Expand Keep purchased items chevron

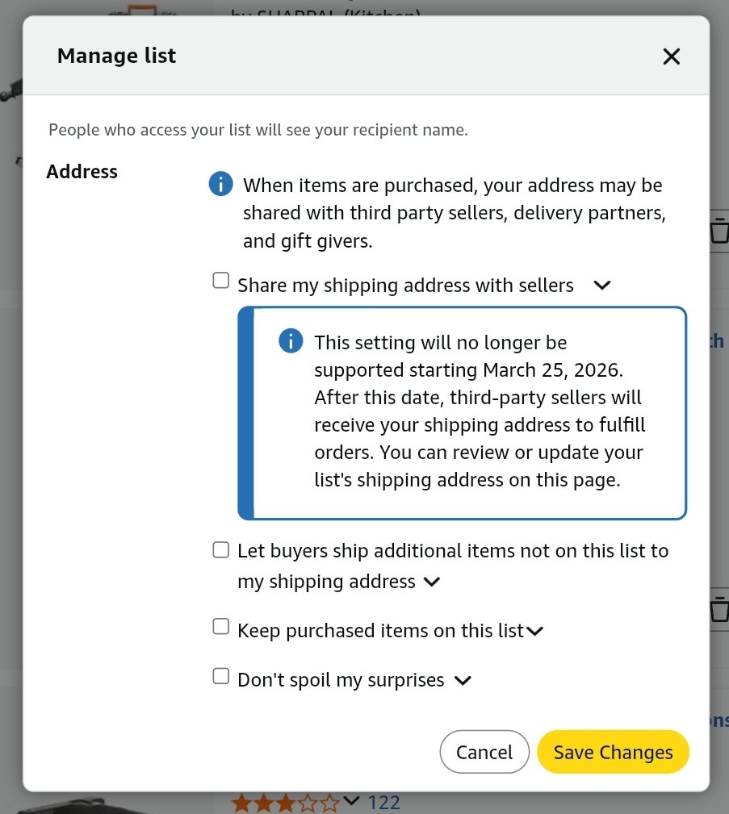534,631
